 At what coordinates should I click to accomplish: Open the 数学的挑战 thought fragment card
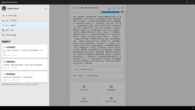[x=25, y=77]
